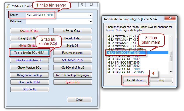Image resolution: width=184 pixels, height=111 pixels.
Task: Select MISA BAMBOO.NET 2019 entry
Action: (x=138, y=56)
